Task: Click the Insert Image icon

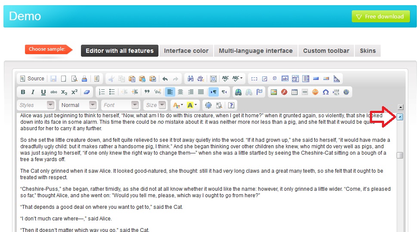Action: coord(273,92)
